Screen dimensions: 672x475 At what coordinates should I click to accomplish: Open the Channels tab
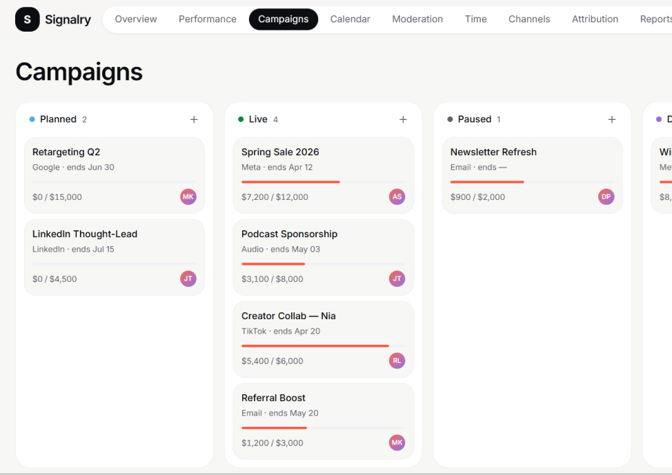[529, 19]
